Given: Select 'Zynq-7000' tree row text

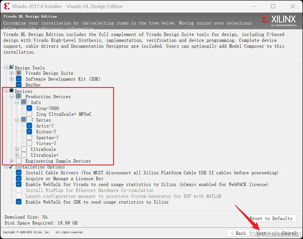Looking at the screenshot, I should tap(48, 108).
